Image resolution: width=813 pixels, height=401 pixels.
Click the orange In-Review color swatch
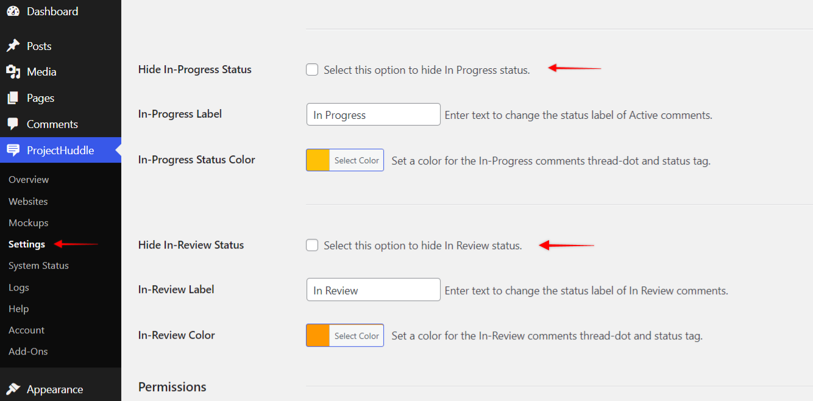(318, 336)
